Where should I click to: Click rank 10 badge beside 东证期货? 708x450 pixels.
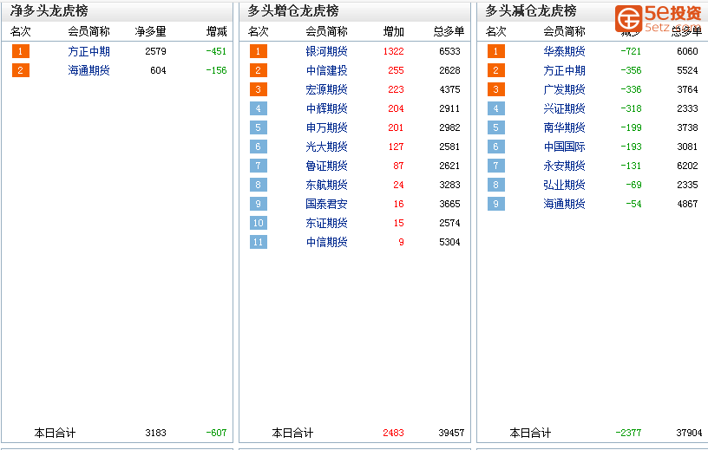[x=259, y=223]
